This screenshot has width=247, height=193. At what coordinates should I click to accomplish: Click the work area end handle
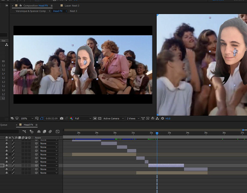243,130
